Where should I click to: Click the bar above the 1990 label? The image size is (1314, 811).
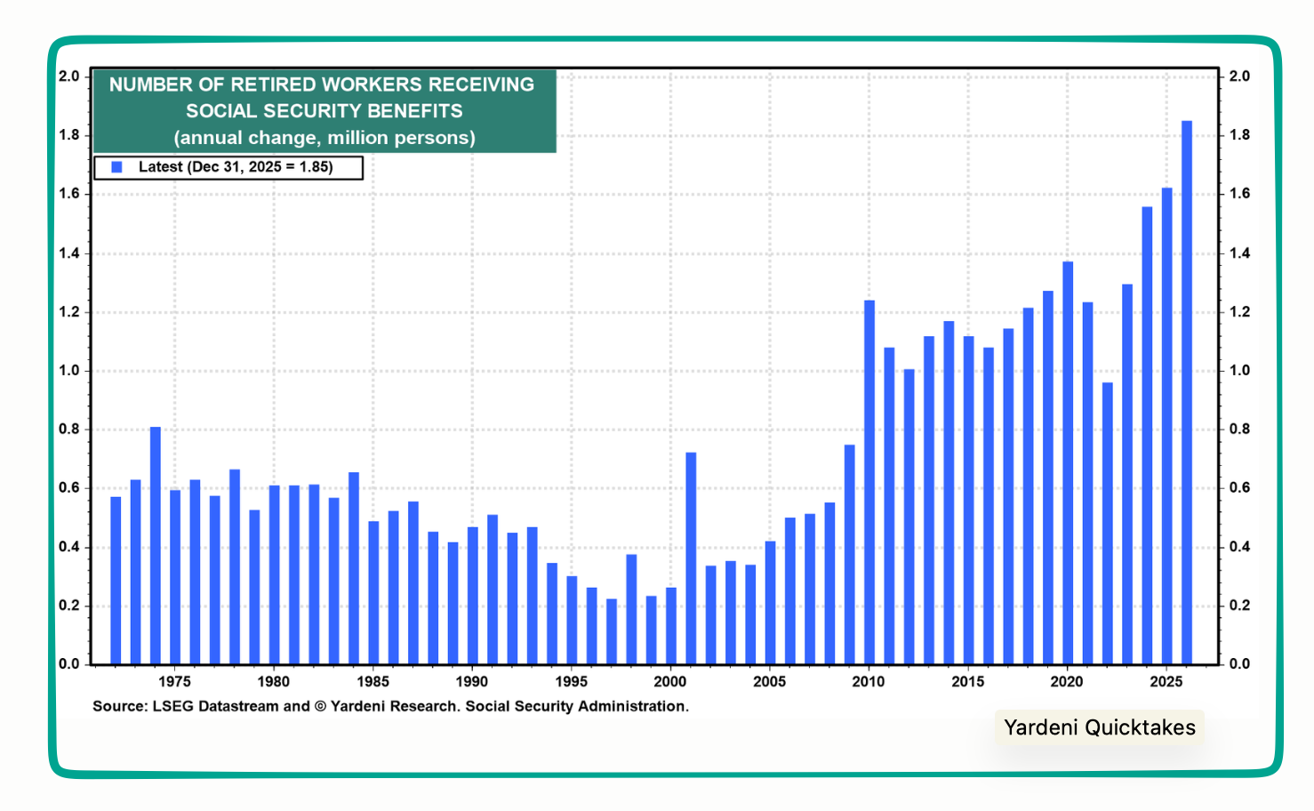pos(473,596)
